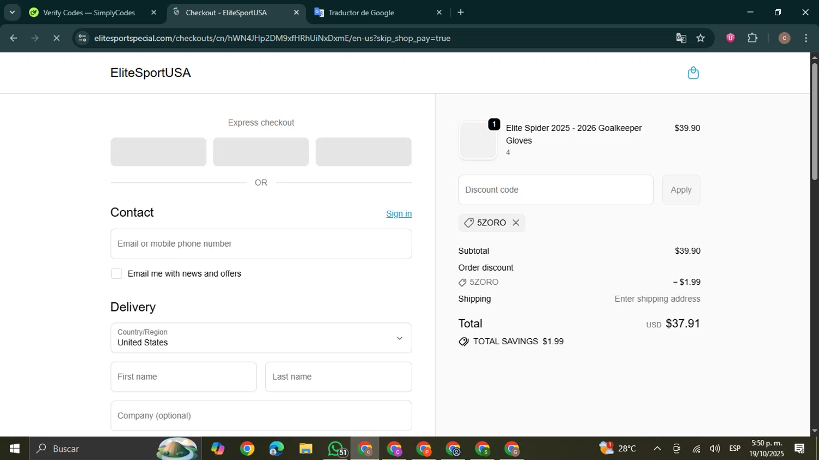The image size is (819, 460).
Task: Open the Copilot taskbar icon
Action: (x=218, y=449)
